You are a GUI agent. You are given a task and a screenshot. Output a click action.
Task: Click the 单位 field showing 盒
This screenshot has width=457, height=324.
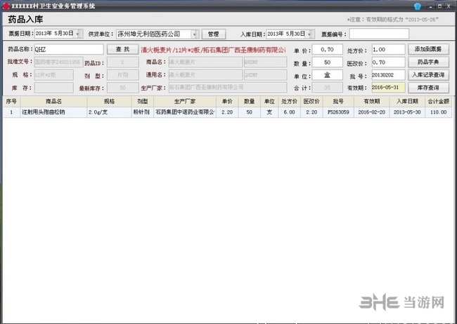coord(327,75)
